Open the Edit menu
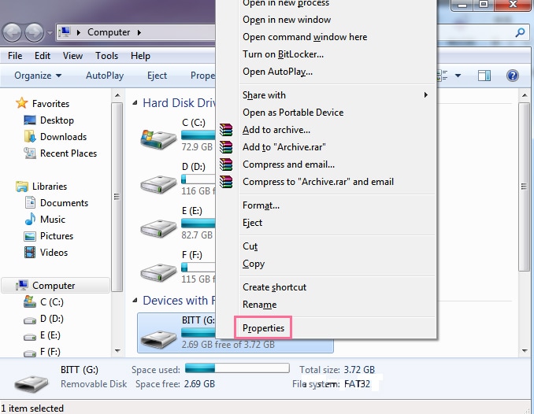The height and width of the screenshot is (414, 534). [43, 56]
